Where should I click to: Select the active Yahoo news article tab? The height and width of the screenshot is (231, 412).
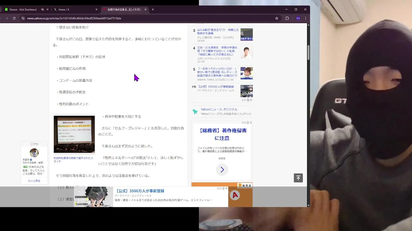pos(124,10)
